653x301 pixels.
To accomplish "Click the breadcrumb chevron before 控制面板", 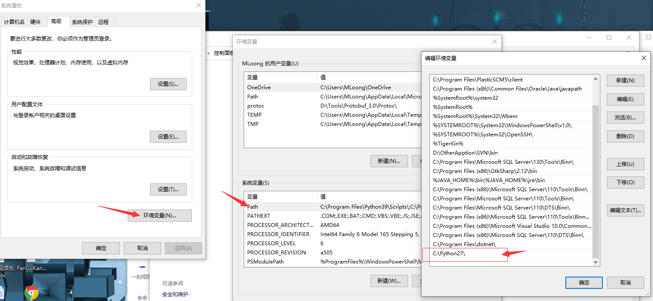I will (x=208, y=53).
